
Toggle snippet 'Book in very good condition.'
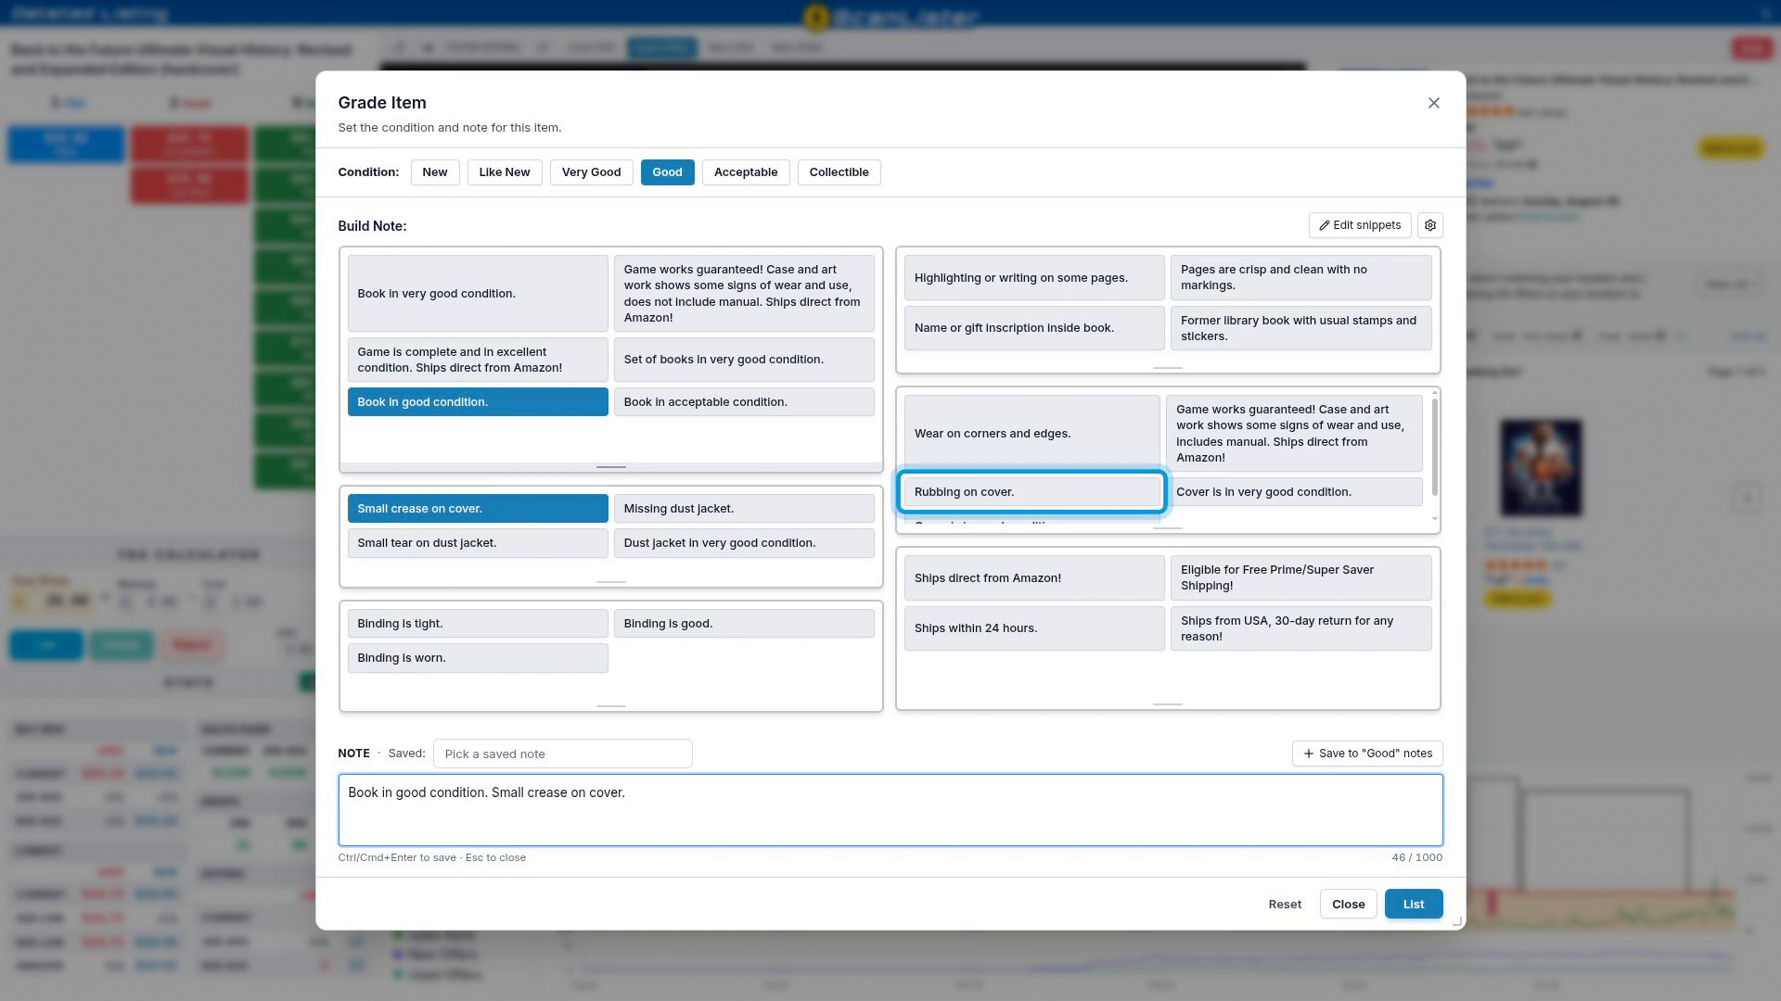pos(478,294)
